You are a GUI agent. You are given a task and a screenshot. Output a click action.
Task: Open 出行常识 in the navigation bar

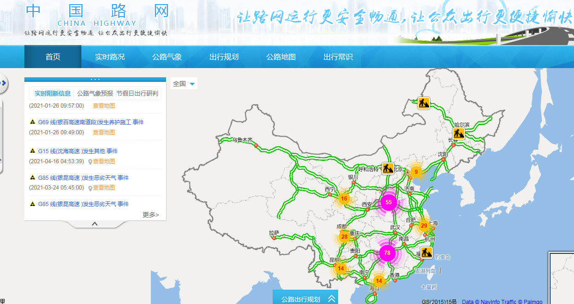338,57
